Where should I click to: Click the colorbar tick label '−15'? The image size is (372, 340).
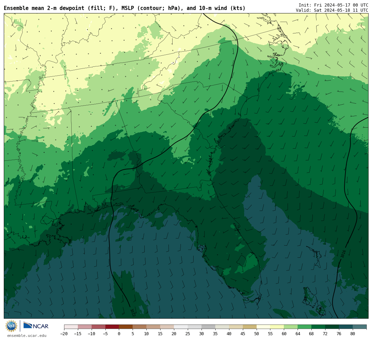[x=78, y=333]
